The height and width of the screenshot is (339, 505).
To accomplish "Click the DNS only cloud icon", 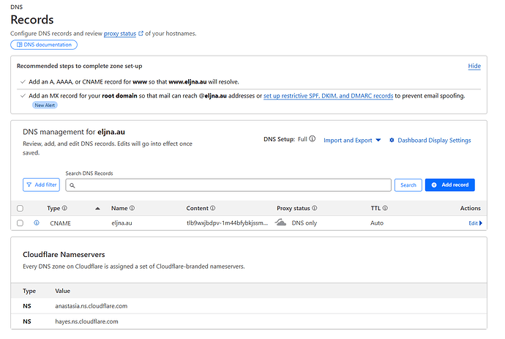I will [280, 223].
